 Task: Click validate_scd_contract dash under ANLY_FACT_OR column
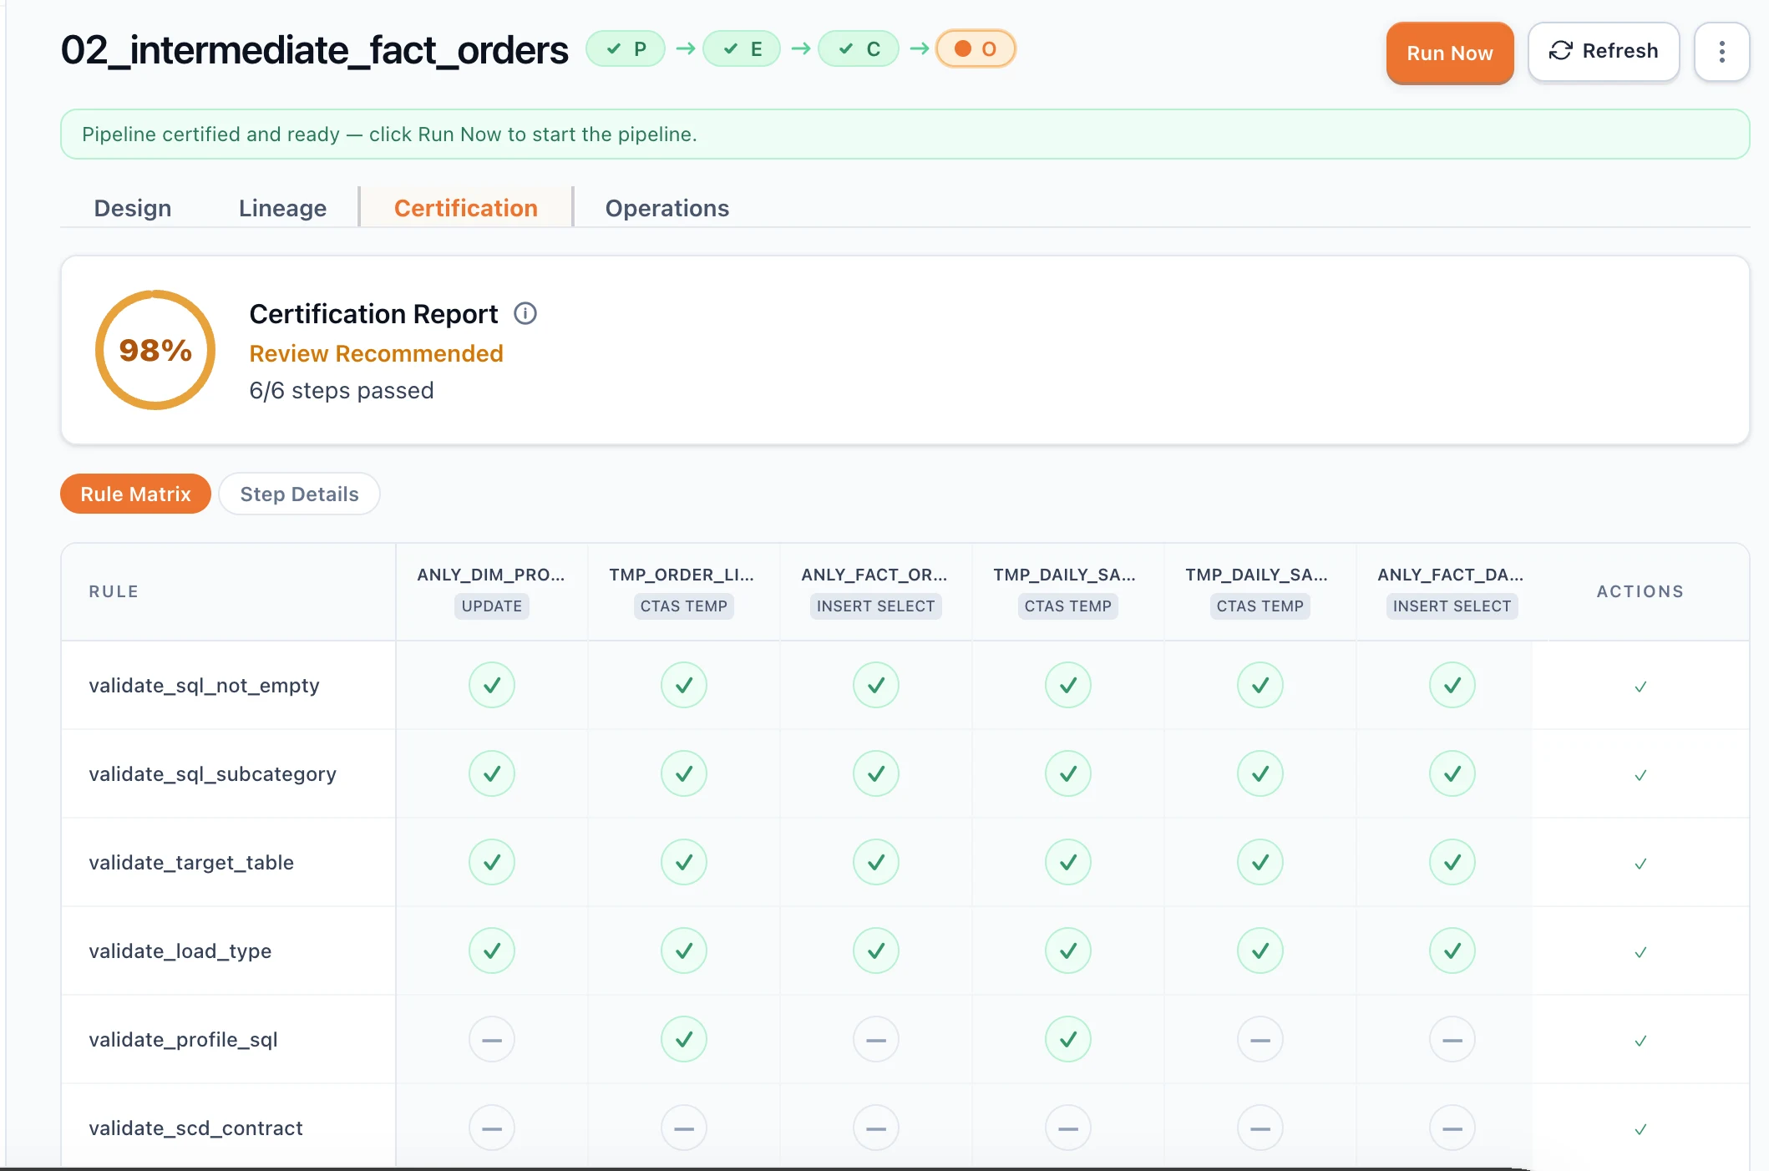tap(876, 1128)
